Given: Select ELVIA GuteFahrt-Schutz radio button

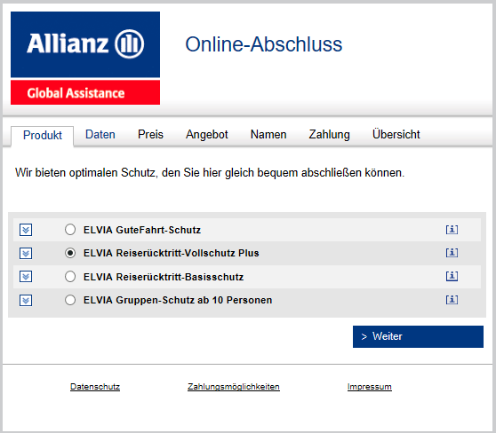Looking at the screenshot, I should pyautogui.click(x=70, y=230).
